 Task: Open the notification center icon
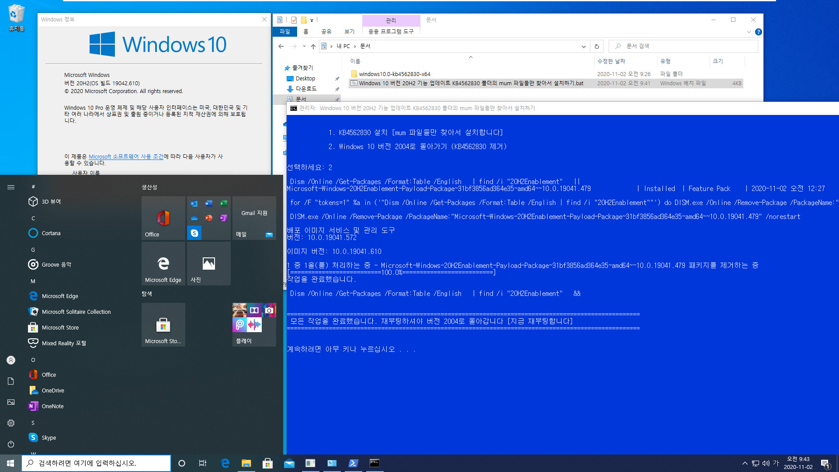(825, 463)
